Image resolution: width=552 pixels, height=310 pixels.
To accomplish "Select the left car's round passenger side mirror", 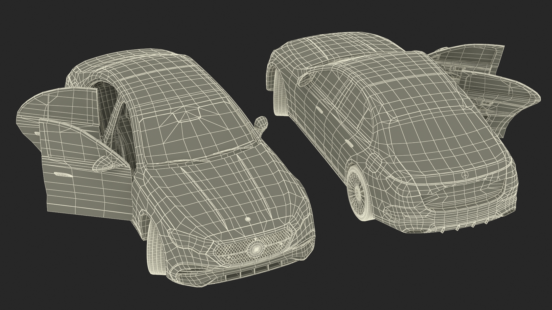I will [262, 123].
